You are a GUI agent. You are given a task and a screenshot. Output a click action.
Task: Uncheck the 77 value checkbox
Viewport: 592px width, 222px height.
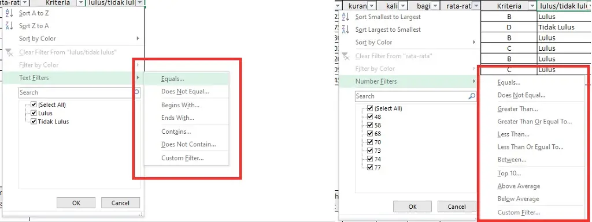[x=370, y=167]
